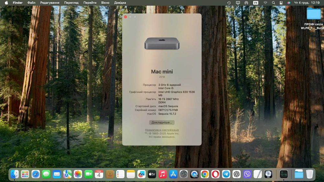Click the Mac mini device image

click(162, 43)
